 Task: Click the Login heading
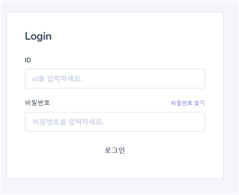(38, 36)
